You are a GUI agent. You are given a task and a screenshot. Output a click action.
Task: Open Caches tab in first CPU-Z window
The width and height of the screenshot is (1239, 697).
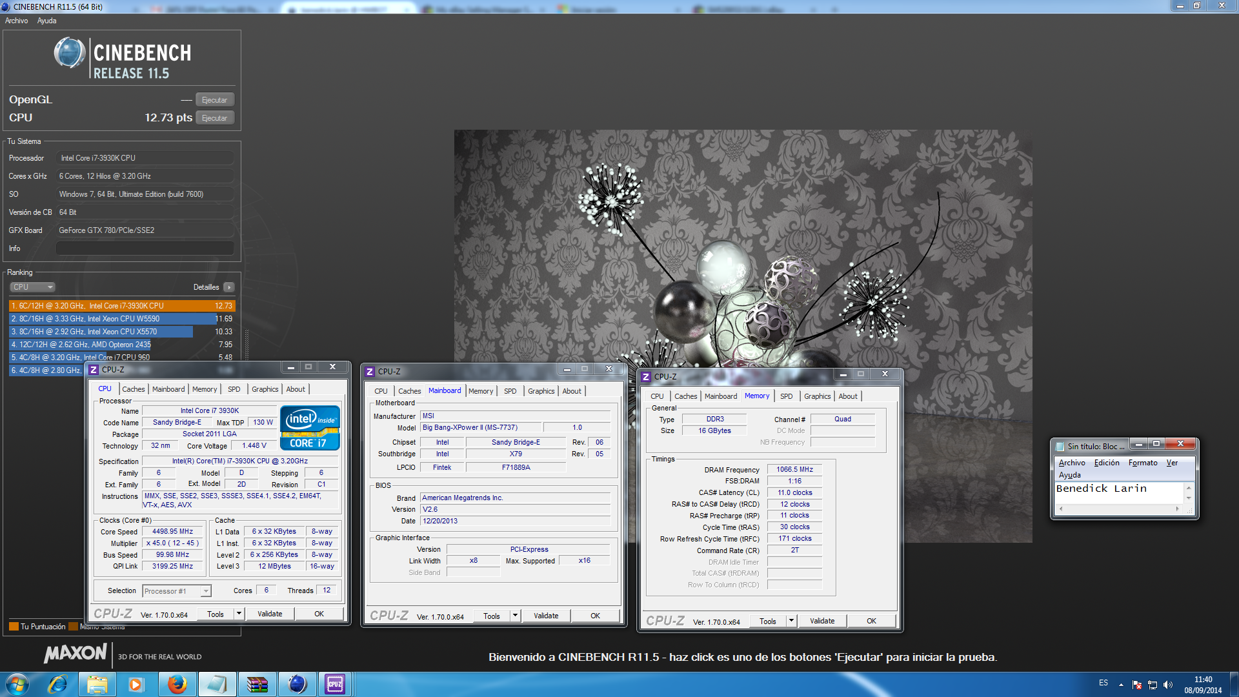[134, 389]
